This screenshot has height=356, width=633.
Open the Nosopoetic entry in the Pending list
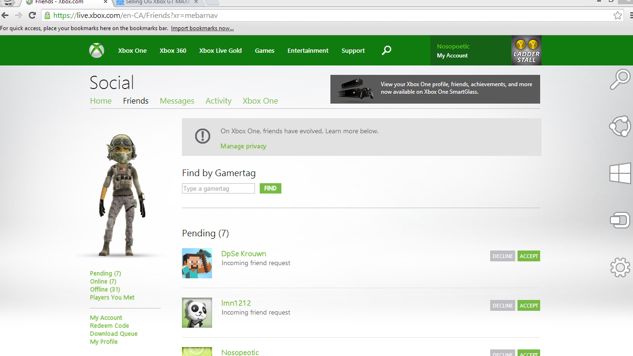coord(240,352)
